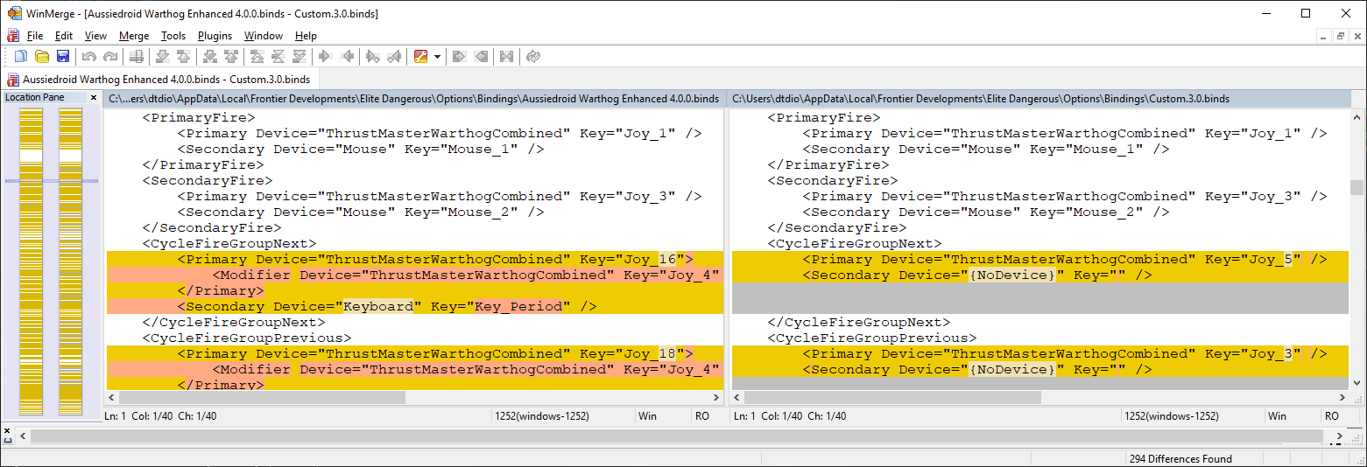The image size is (1367, 467).
Task: Click the Mouse_2 secondary line in the right pane
Action: click(x=988, y=212)
